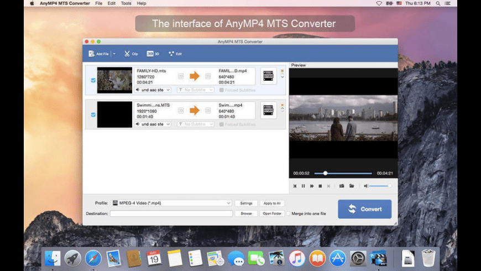Click the output 2D icon of FAMIL...D.mp4

208,76
